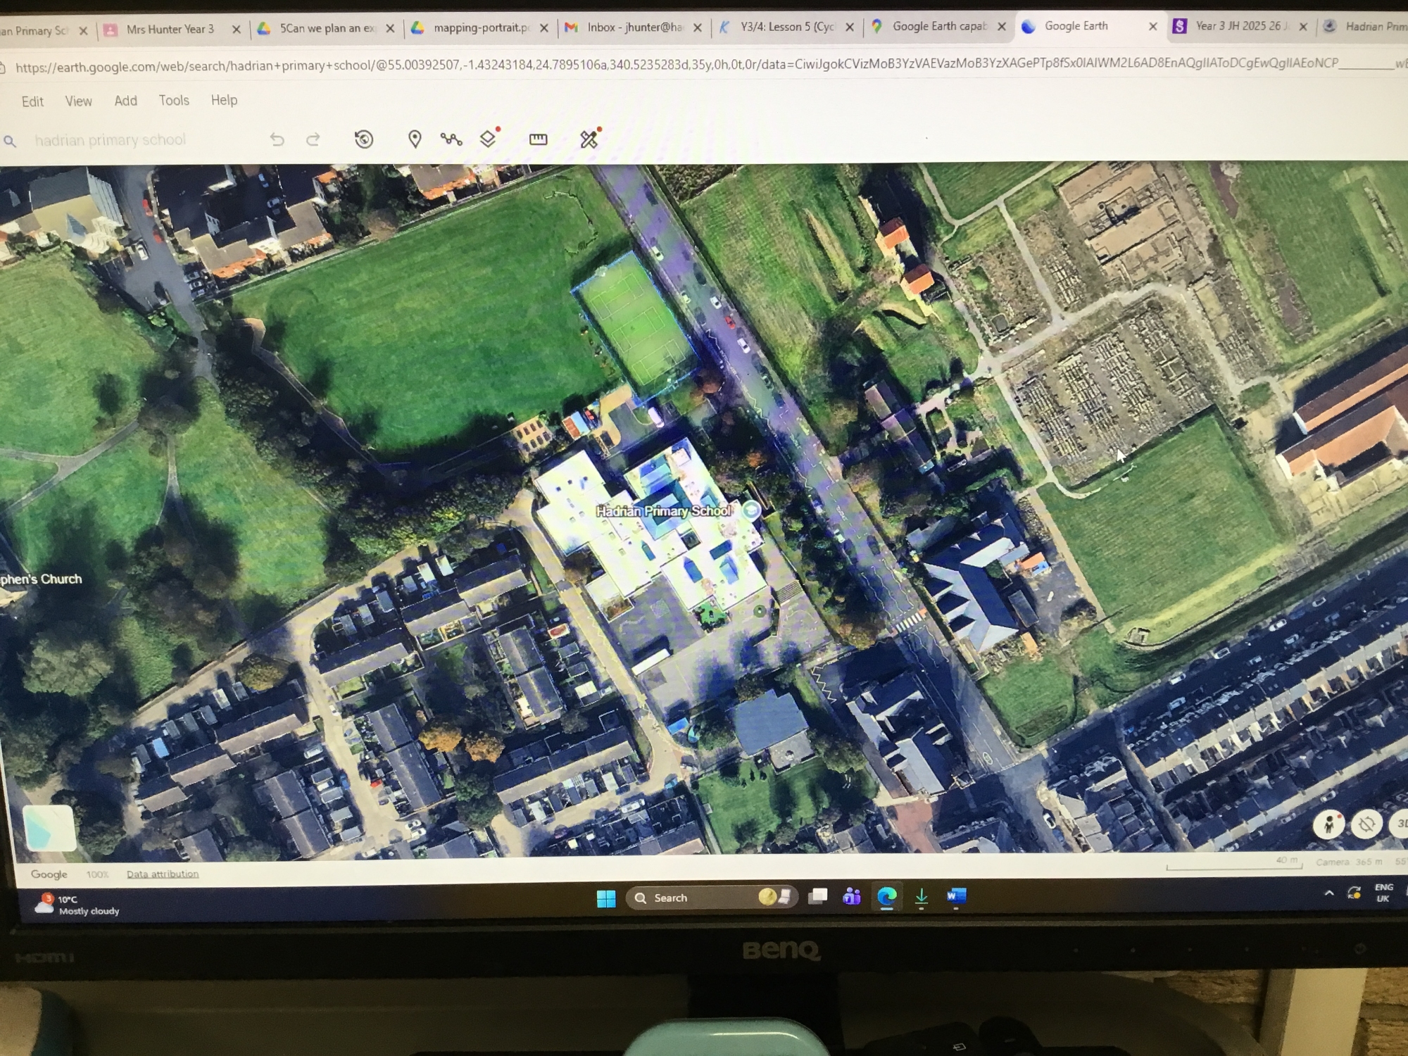Viewport: 1408px width, 1056px height.
Task: Open the Tools menu
Action: click(x=174, y=101)
